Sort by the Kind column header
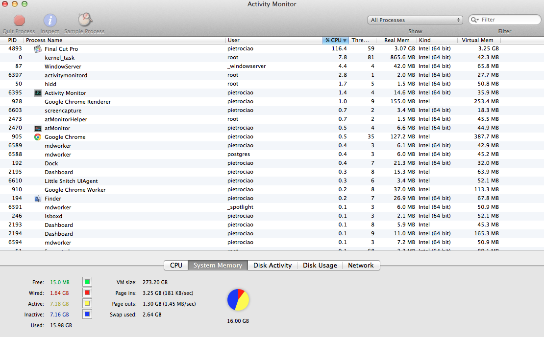The width and height of the screenshot is (544, 337). (x=437, y=40)
